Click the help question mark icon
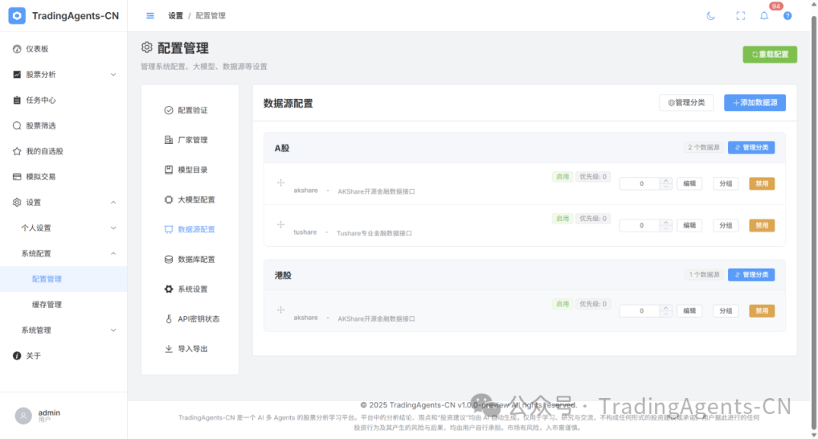This screenshot has height=439, width=818. [788, 16]
